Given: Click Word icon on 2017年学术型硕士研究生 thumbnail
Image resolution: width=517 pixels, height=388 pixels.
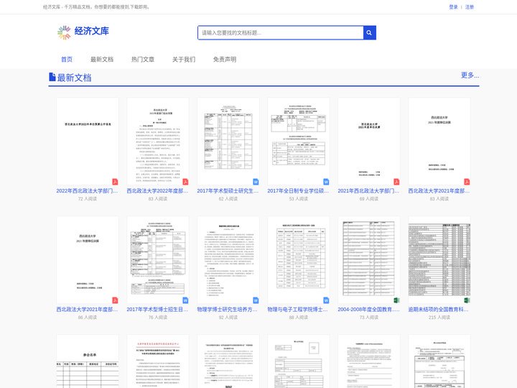Looking at the screenshot, I should point(256,182).
